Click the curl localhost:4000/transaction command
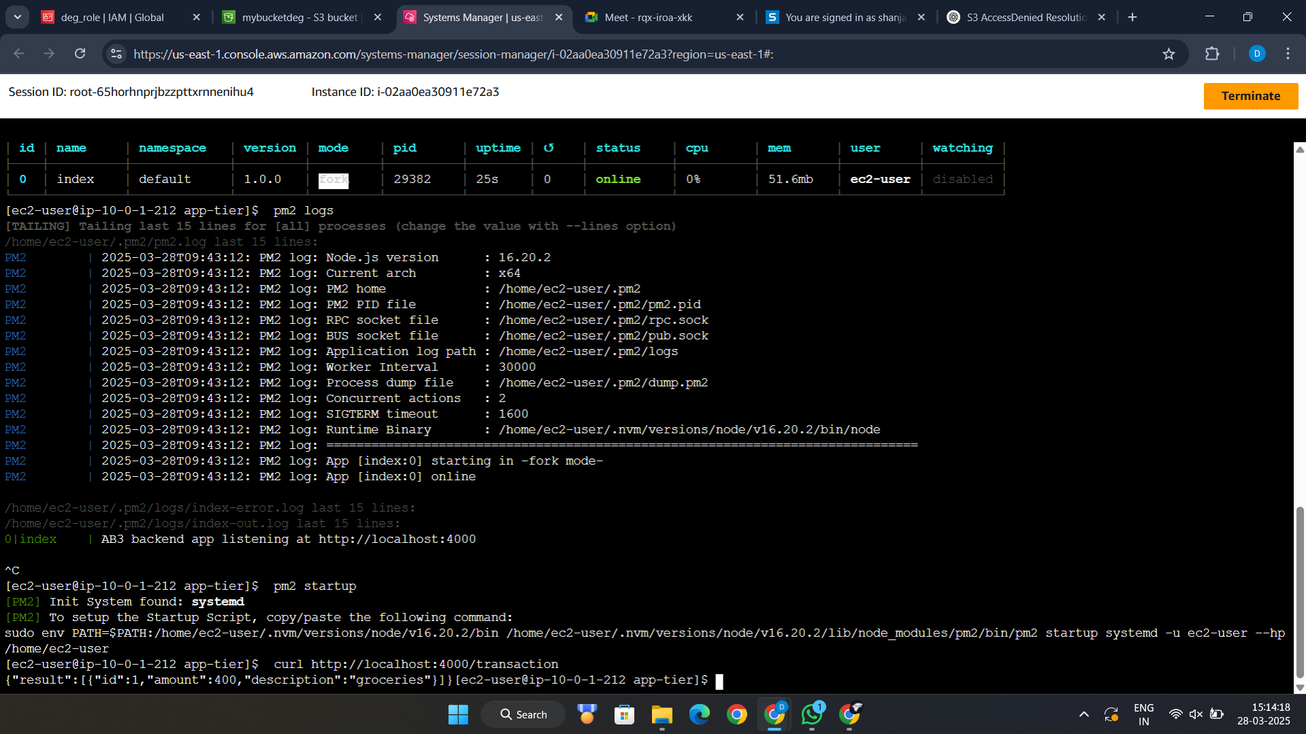1306x734 pixels. point(282,665)
